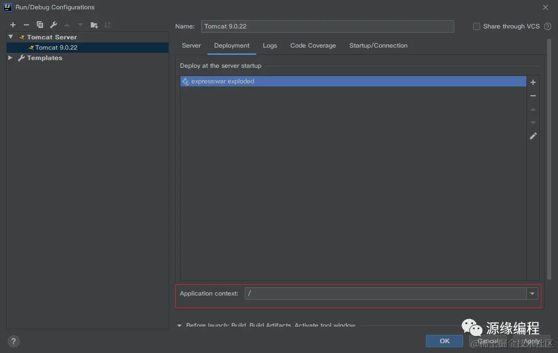Click the Application context input field
The height and width of the screenshot is (353, 558).
click(386, 293)
